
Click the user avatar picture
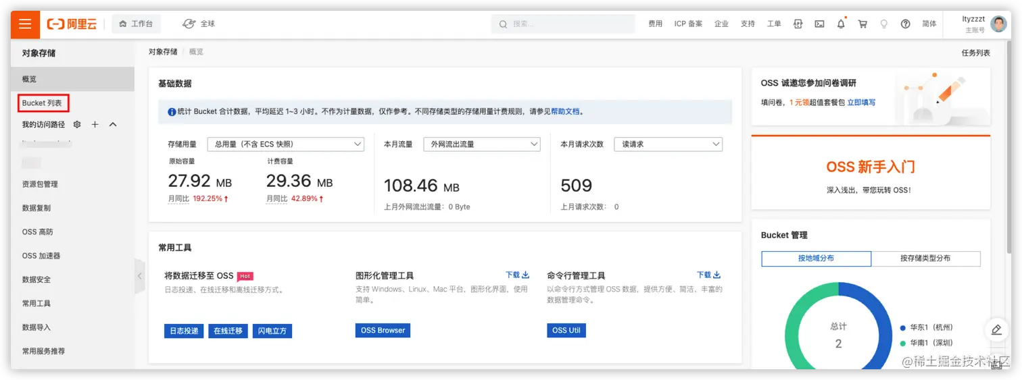998,24
